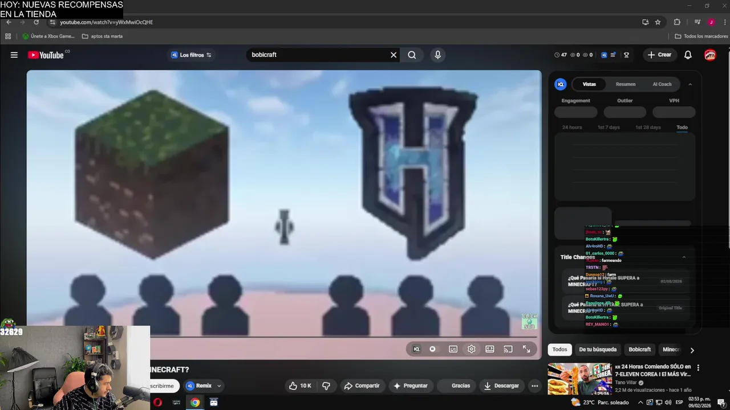Image resolution: width=730 pixels, height=410 pixels.
Task: Show more chips with right arrow
Action: (692, 350)
